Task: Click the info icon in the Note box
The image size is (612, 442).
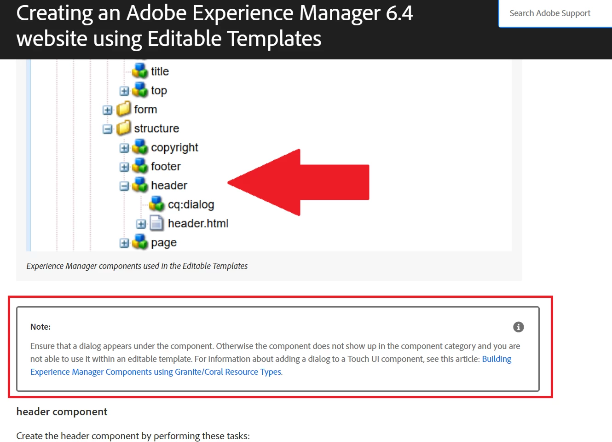Action: [519, 327]
